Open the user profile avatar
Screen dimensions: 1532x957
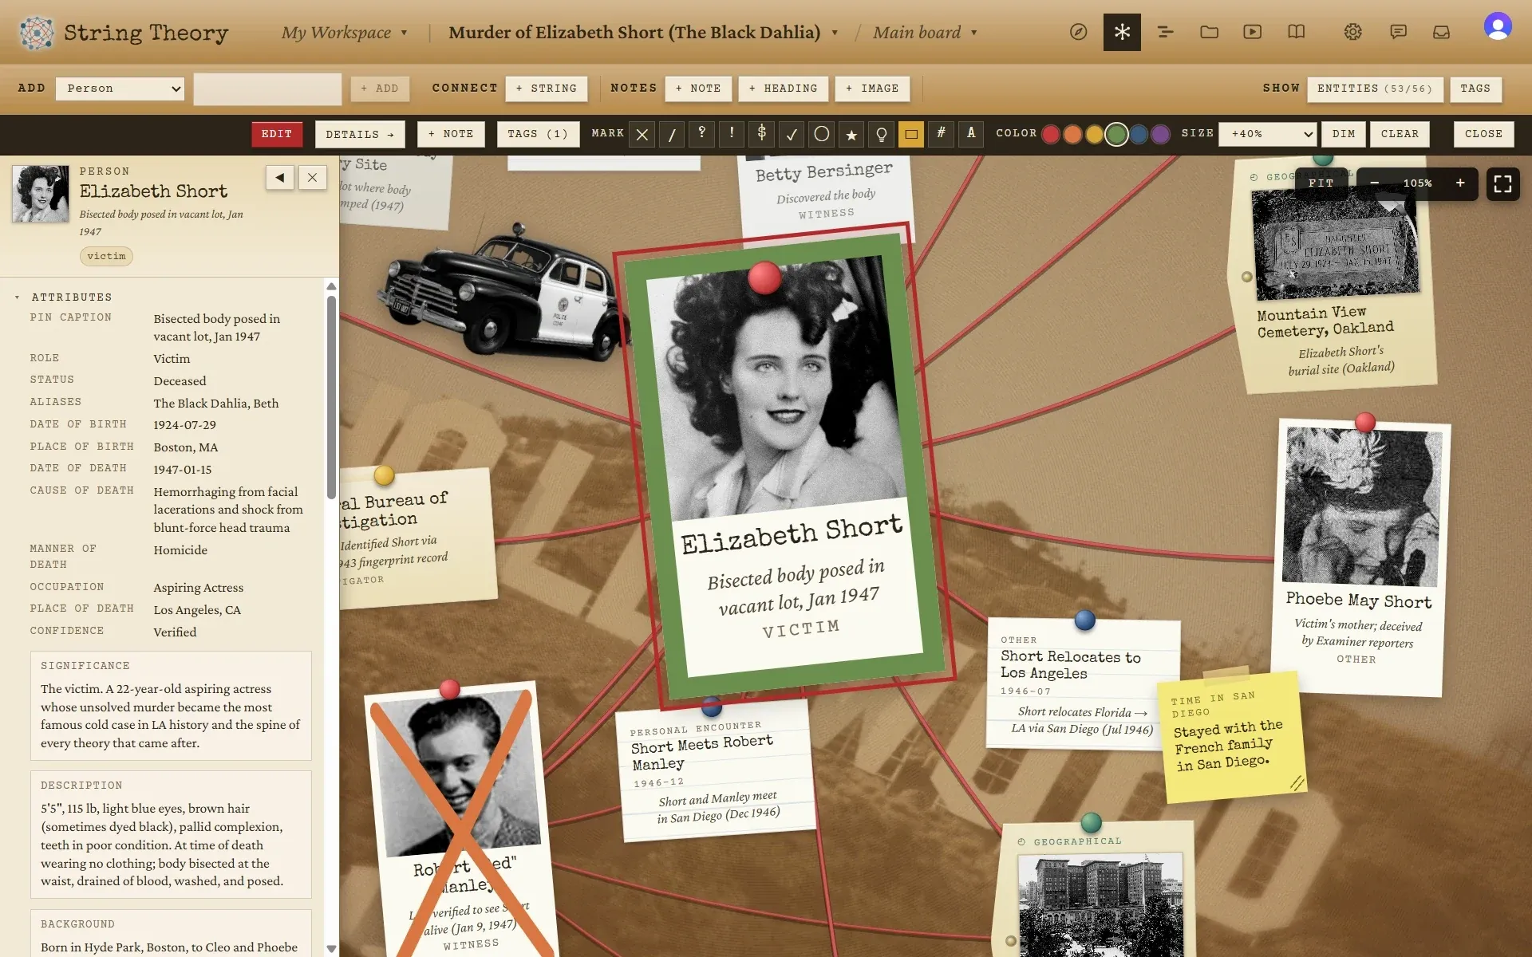tap(1498, 27)
